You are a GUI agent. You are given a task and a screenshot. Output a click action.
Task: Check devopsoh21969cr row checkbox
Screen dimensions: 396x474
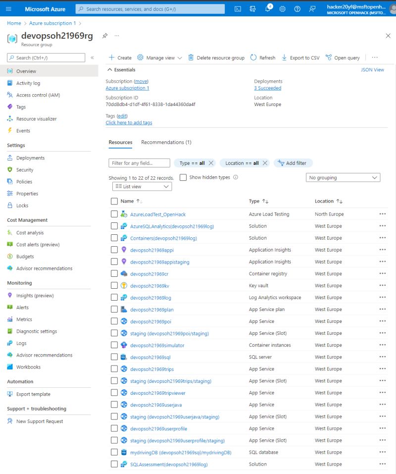114,273
